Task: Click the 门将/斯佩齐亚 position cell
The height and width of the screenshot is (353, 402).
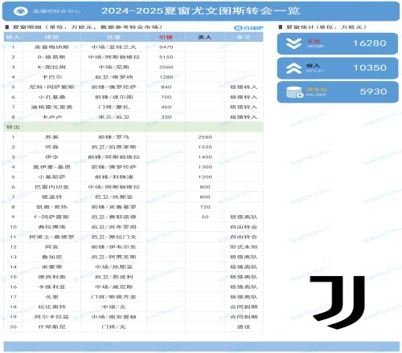Action: (113, 297)
